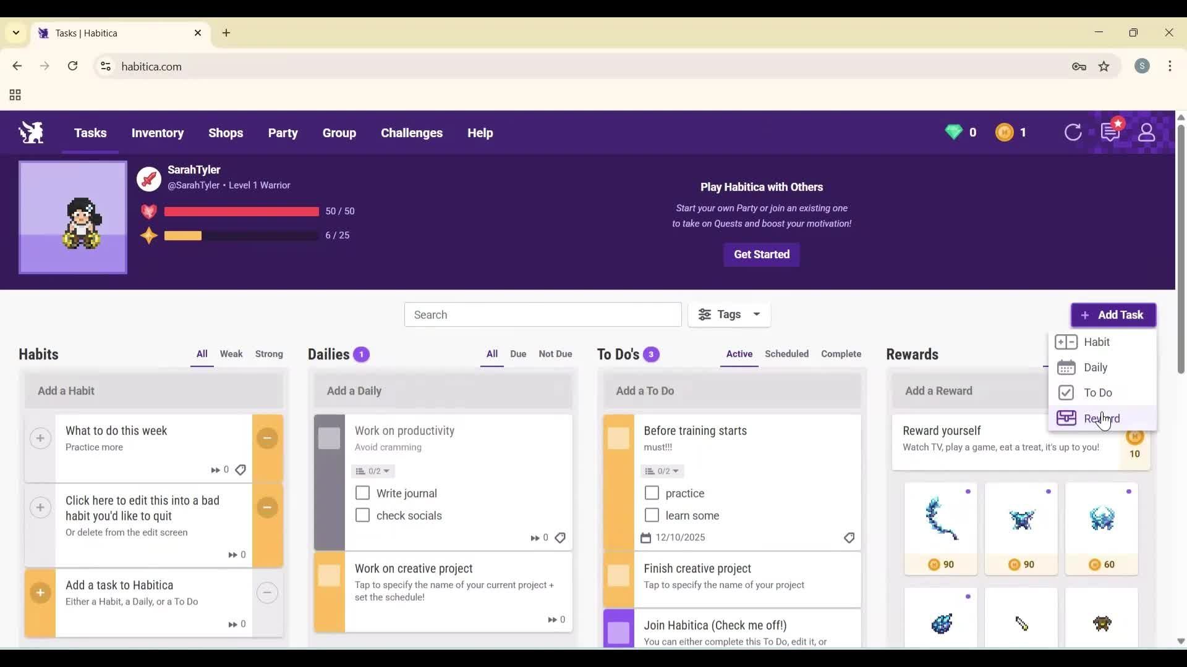The image size is (1187, 667).
Task: Open notifications via the message icon
Action: tap(1110, 132)
